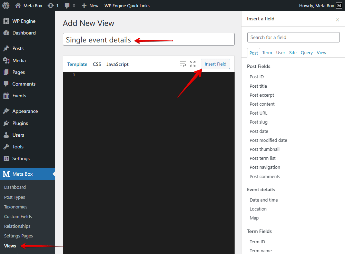Click the plus New icon
Viewport: 345px width, 254px height.
tap(84, 6)
